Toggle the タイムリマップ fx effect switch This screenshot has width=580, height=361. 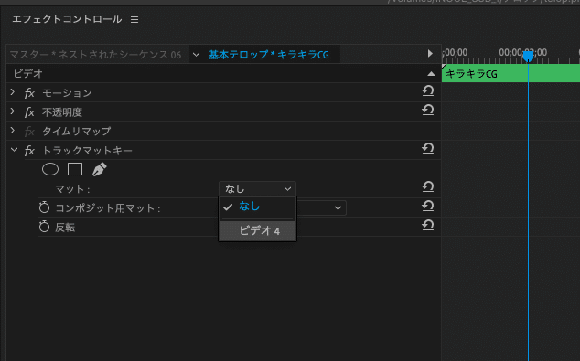(29, 132)
